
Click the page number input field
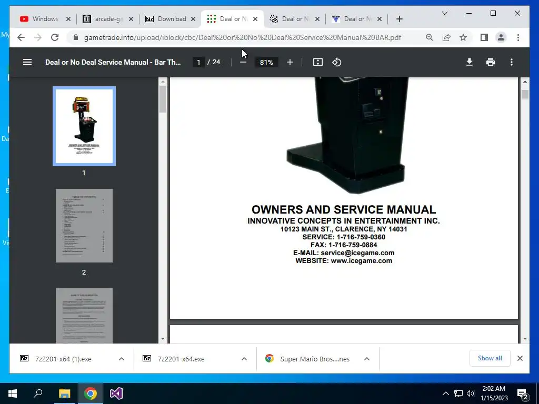[x=198, y=62]
